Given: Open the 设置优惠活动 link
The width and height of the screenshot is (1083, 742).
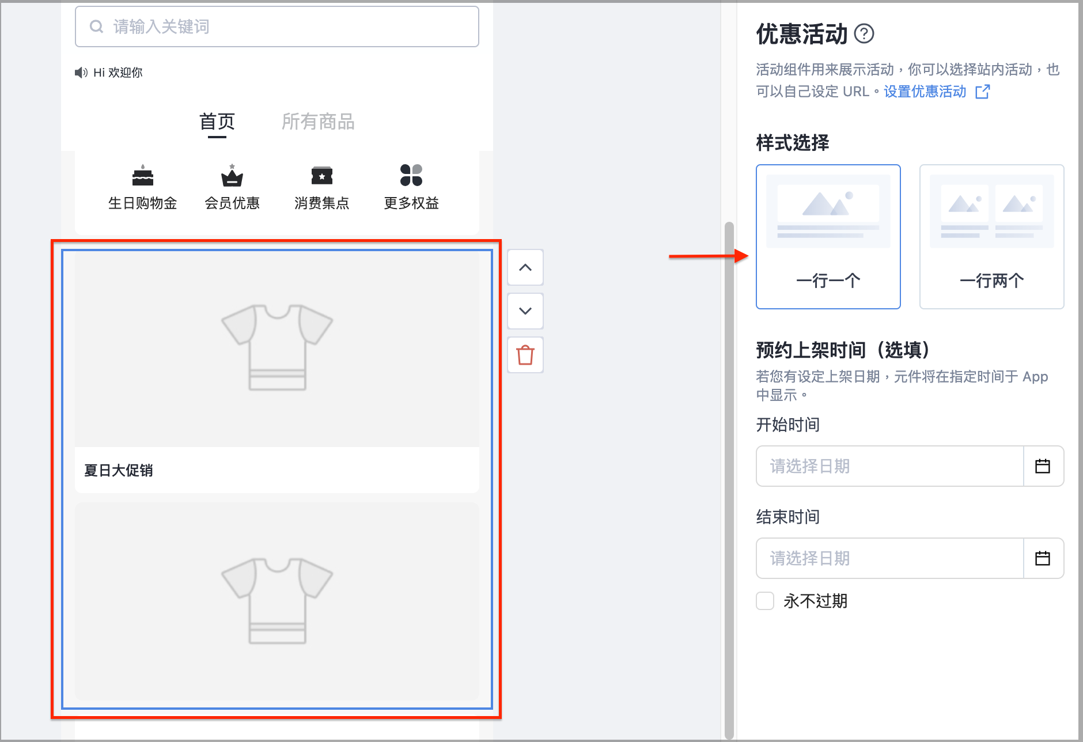Looking at the screenshot, I should pyautogui.click(x=925, y=92).
